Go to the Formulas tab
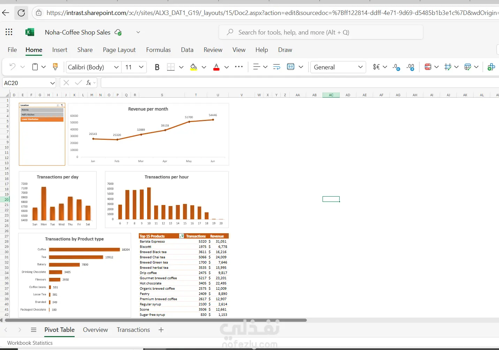This screenshot has width=499, height=350. 158,50
